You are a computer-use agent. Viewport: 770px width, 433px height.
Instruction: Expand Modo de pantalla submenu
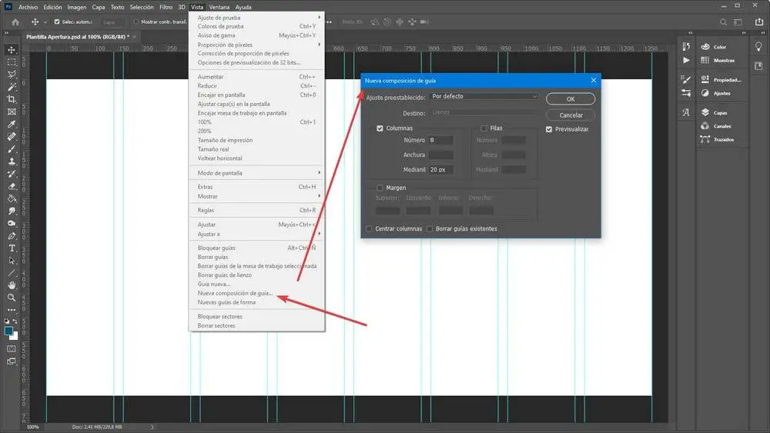(x=256, y=173)
